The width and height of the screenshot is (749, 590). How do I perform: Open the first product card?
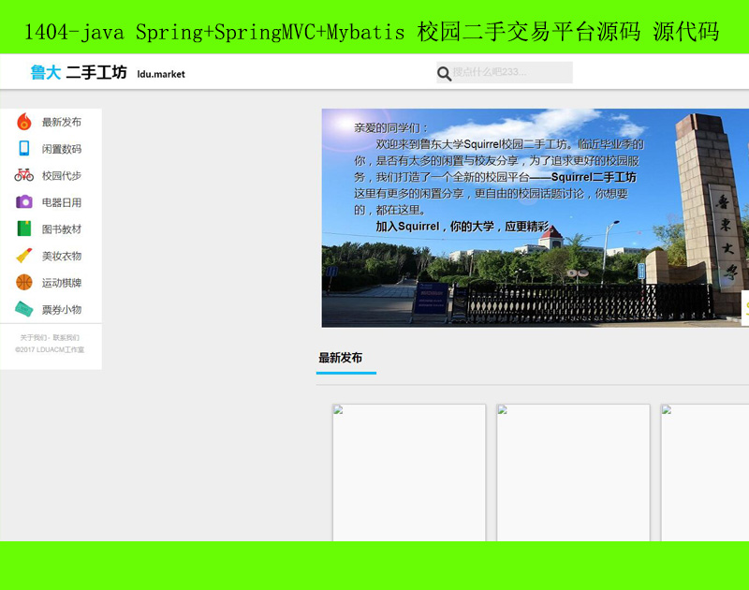[x=409, y=473]
